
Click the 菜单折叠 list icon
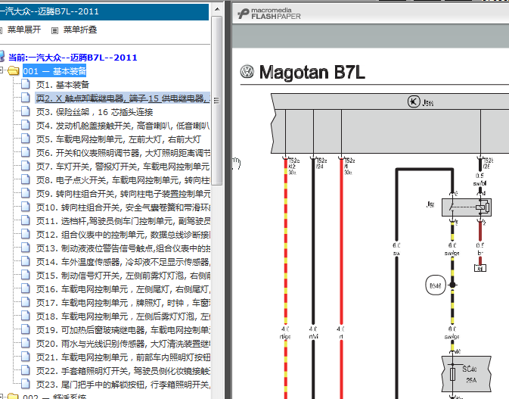55,30
